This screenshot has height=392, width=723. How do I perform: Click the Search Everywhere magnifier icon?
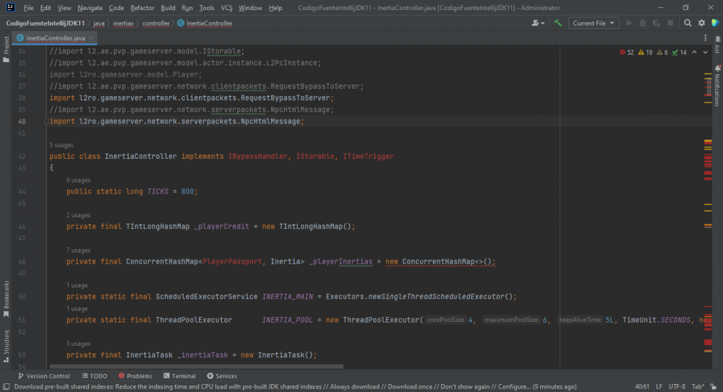(x=688, y=23)
